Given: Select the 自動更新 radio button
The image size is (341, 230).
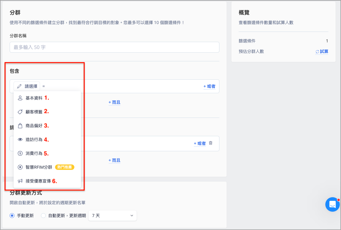Looking at the screenshot, I should click(43, 216).
